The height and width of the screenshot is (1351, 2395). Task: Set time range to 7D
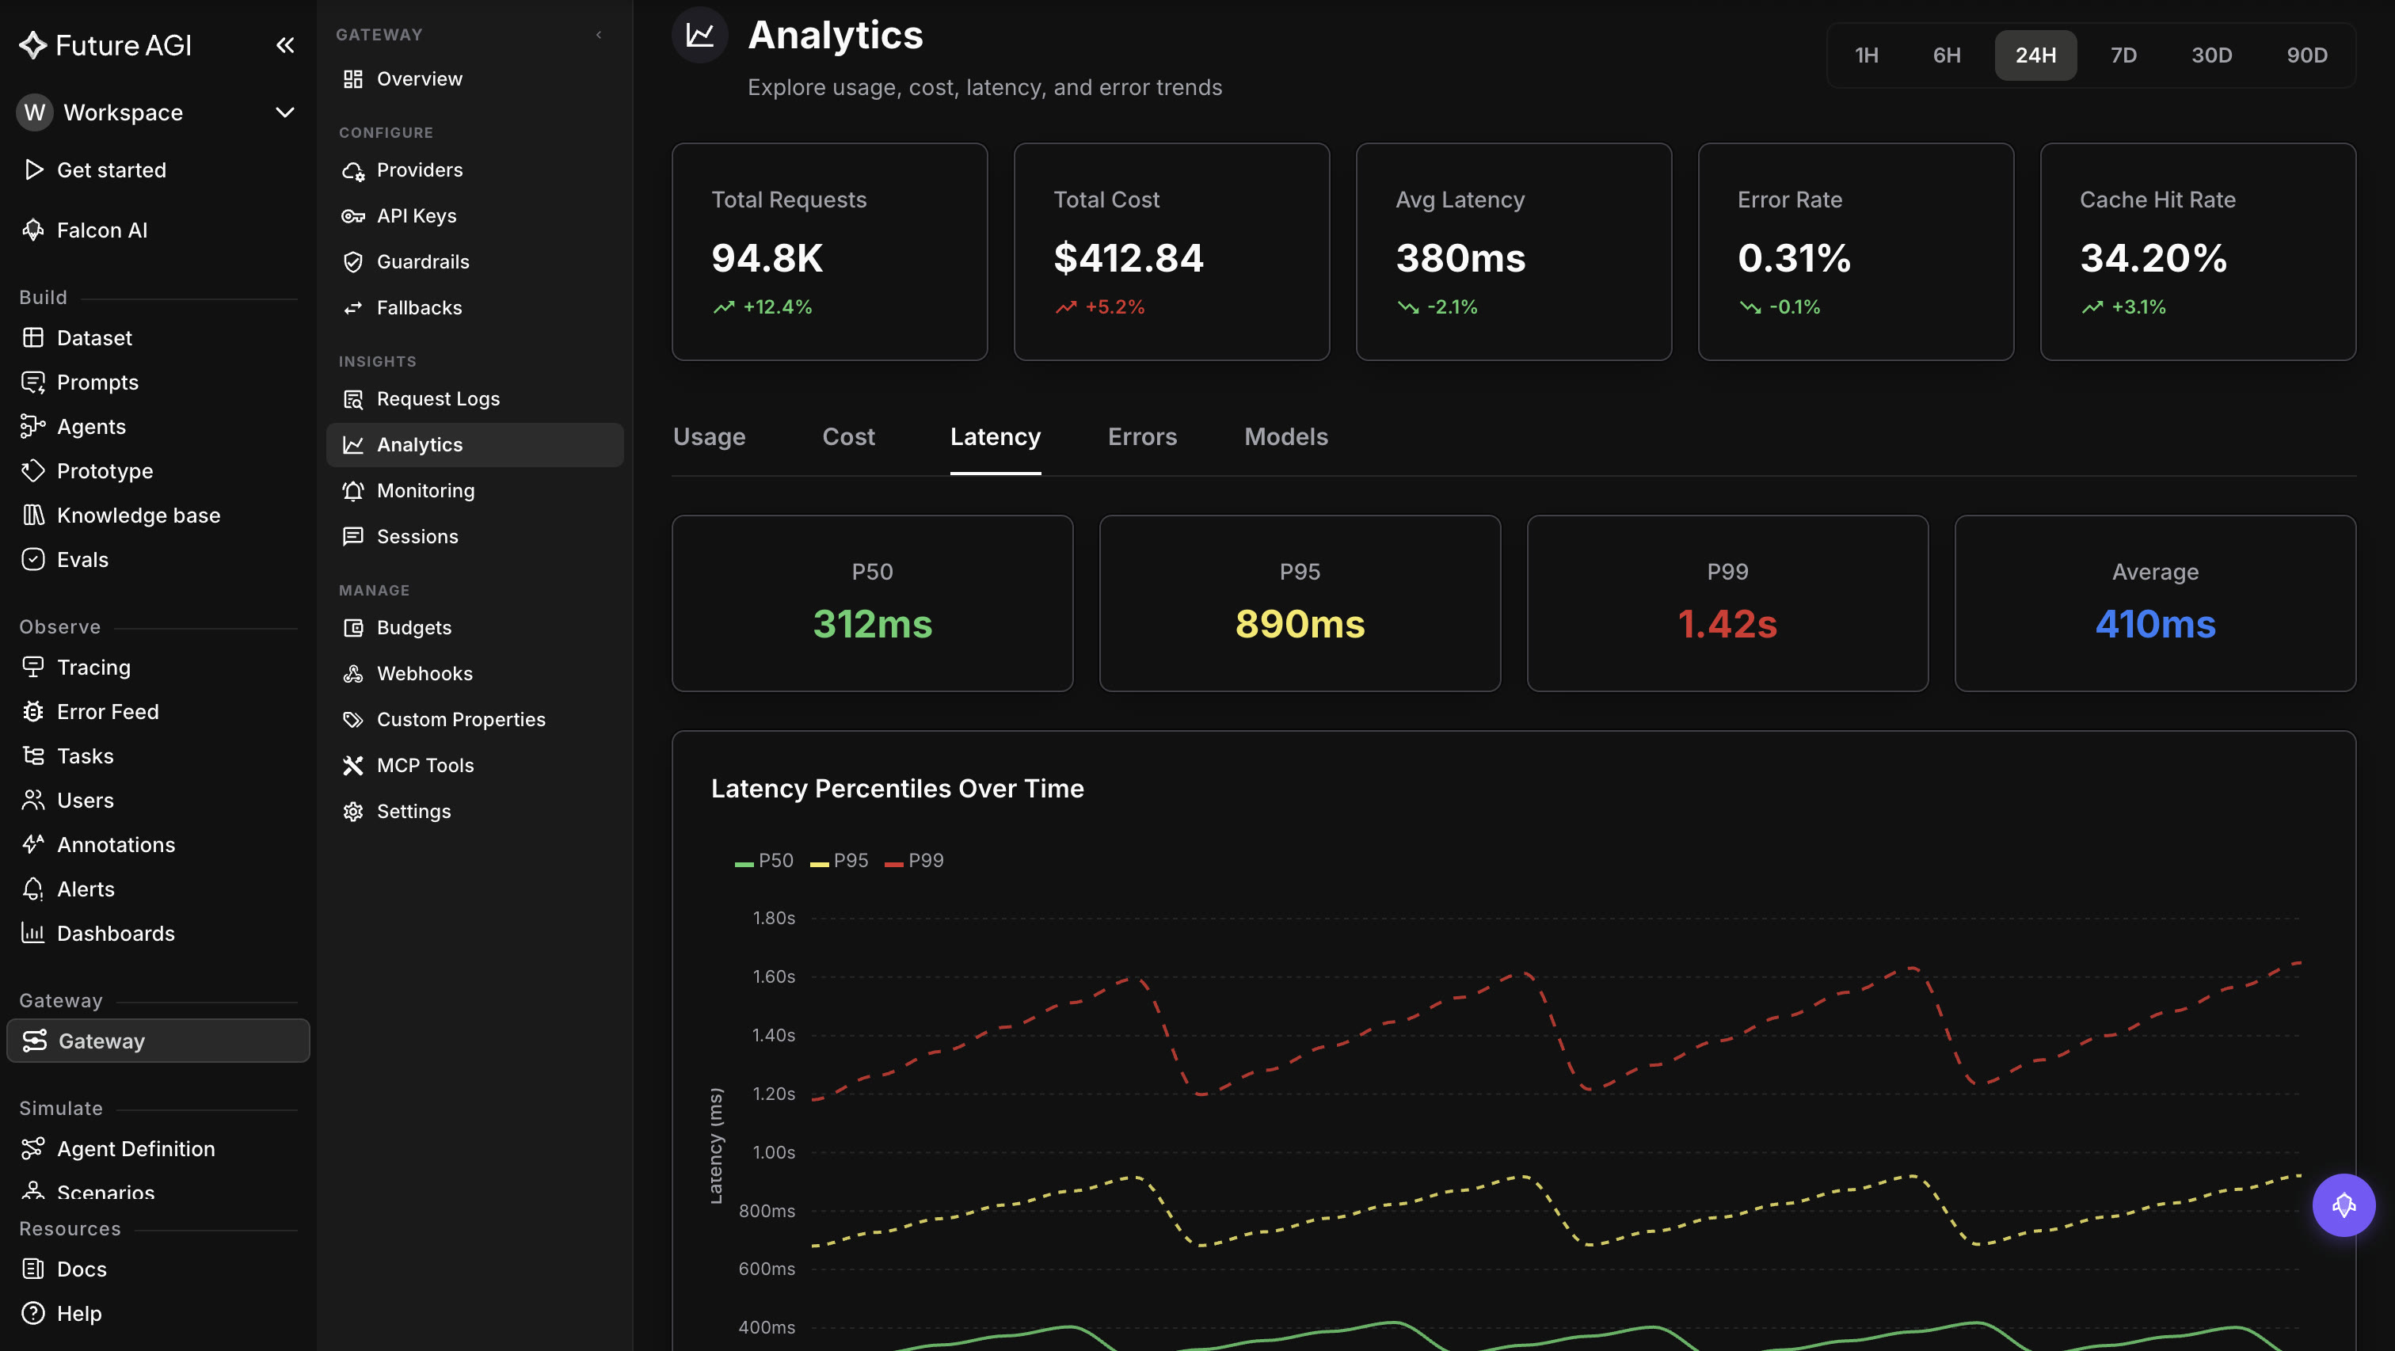tap(2123, 55)
